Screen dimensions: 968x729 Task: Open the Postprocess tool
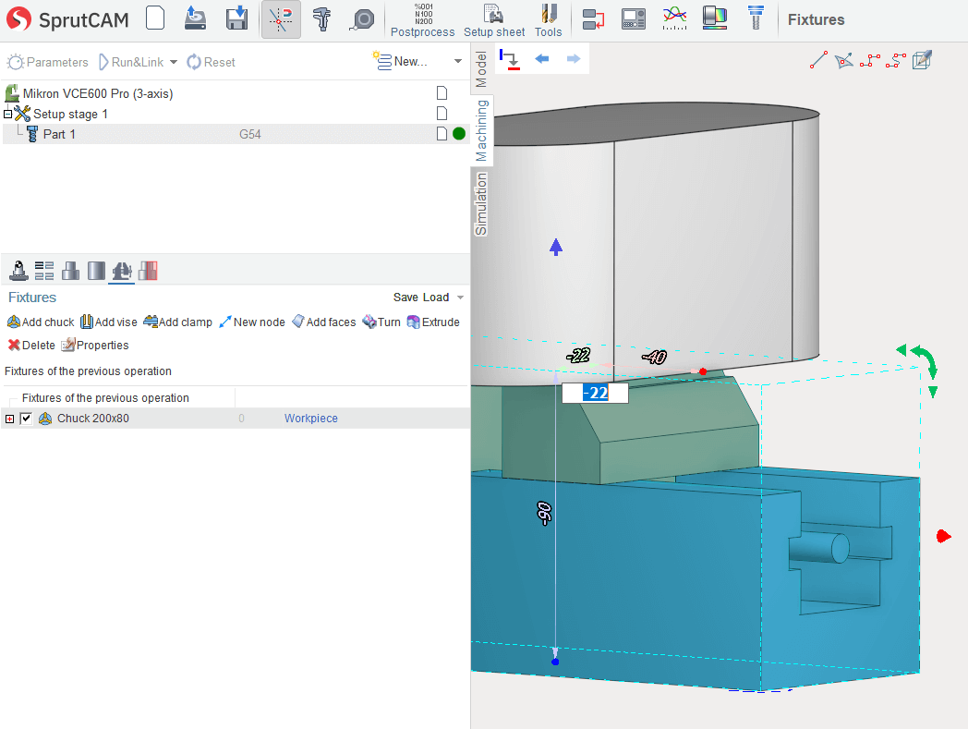pyautogui.click(x=423, y=20)
